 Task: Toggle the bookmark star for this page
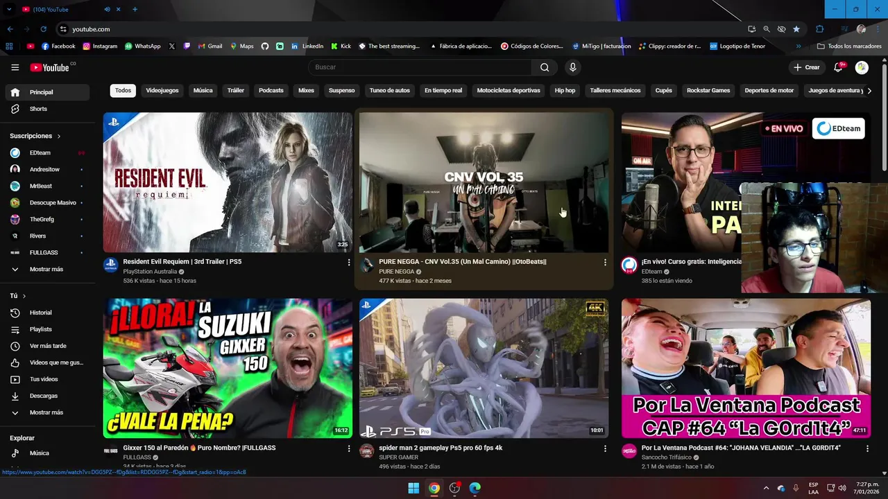[796, 29]
